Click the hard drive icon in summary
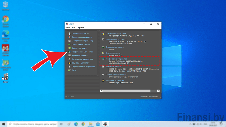Screen dimensions: 226x127 (x=103, y=67)
